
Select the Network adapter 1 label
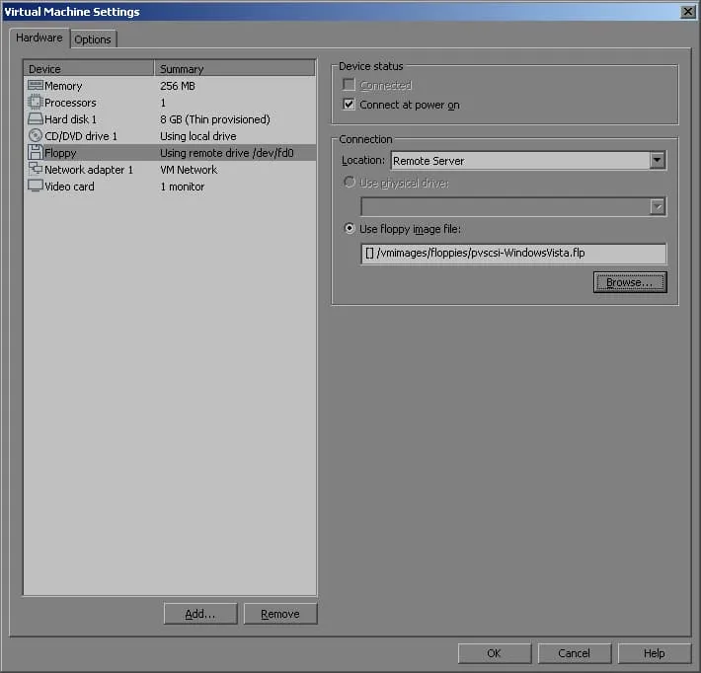pos(89,170)
